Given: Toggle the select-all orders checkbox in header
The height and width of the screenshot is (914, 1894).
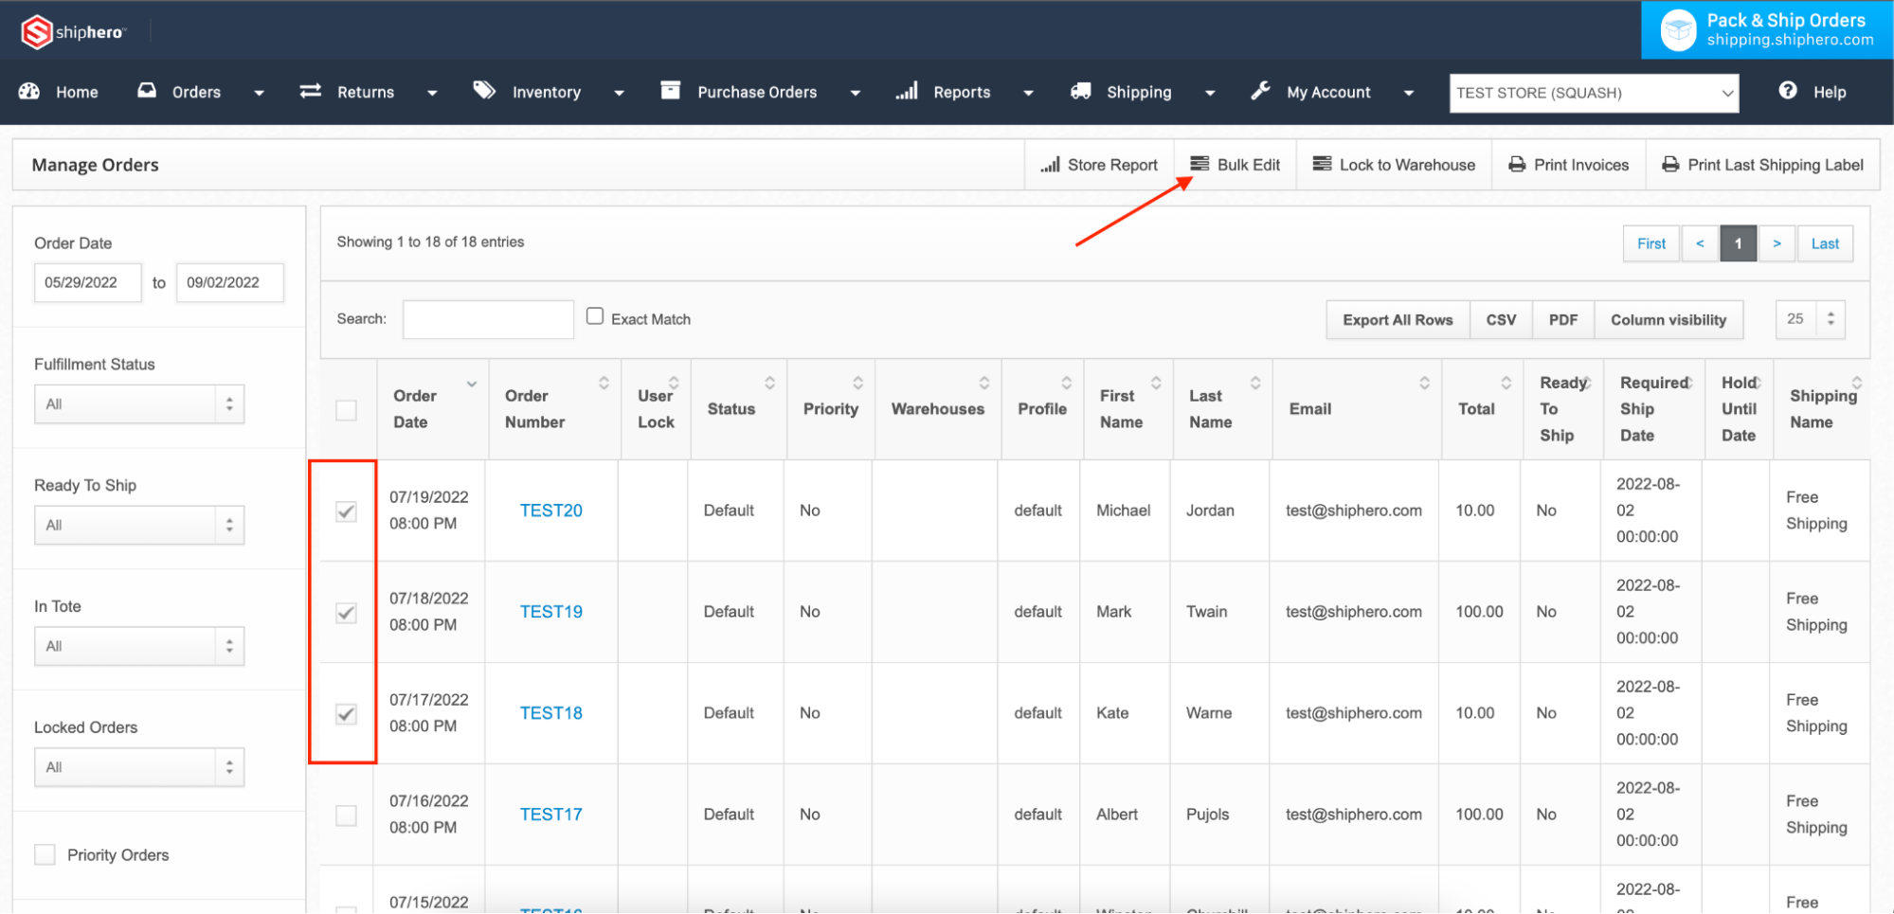Looking at the screenshot, I should (x=347, y=410).
